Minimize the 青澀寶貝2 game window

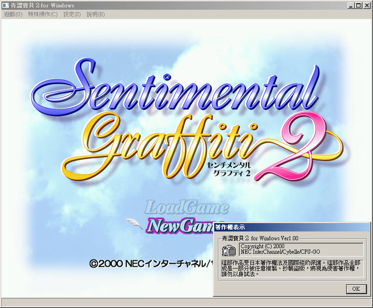(351, 5)
